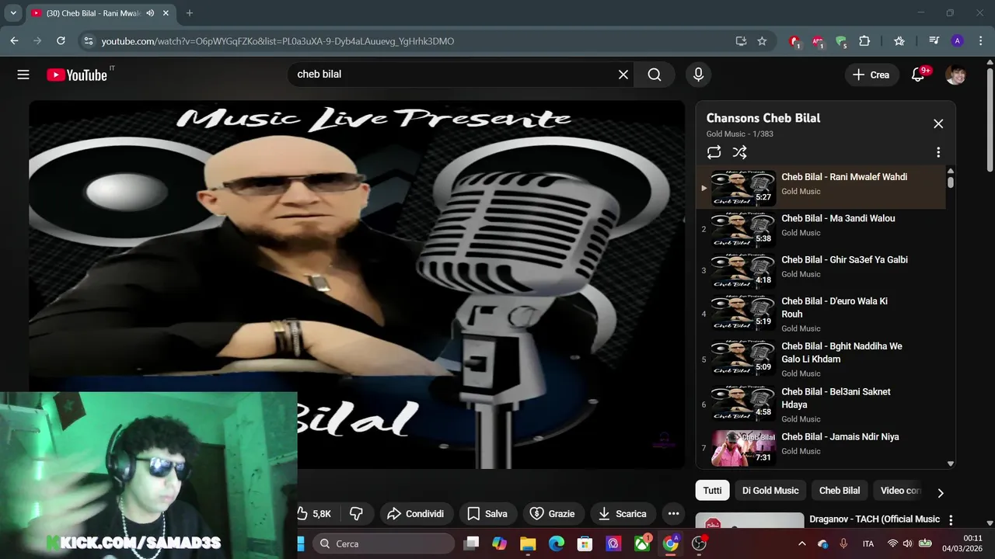Click the playlist scrollbar down arrow
This screenshot has width=995, height=559.
point(950,464)
